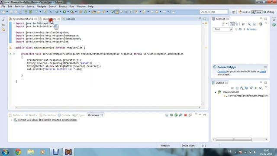Open the Window menu
The height and width of the screenshot is (156, 277).
click(x=81, y=6)
